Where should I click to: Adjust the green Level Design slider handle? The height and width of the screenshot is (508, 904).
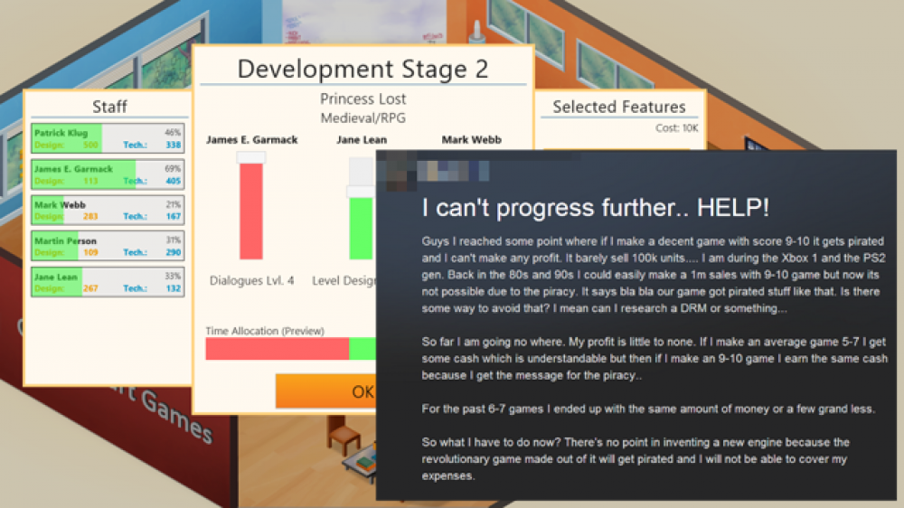click(361, 192)
